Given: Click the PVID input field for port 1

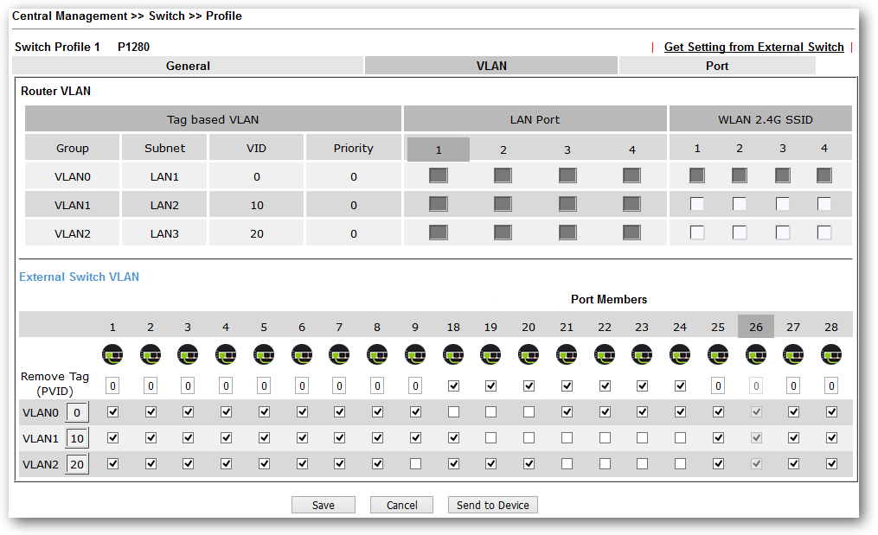Looking at the screenshot, I should (x=112, y=385).
